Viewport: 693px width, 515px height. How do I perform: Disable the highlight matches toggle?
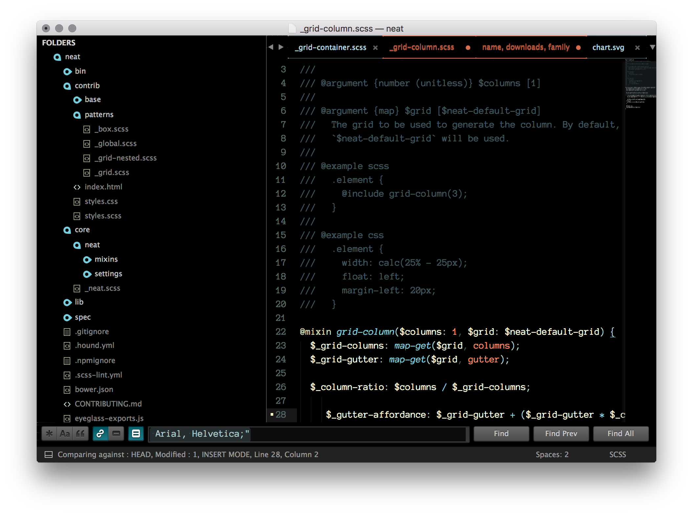click(x=136, y=433)
